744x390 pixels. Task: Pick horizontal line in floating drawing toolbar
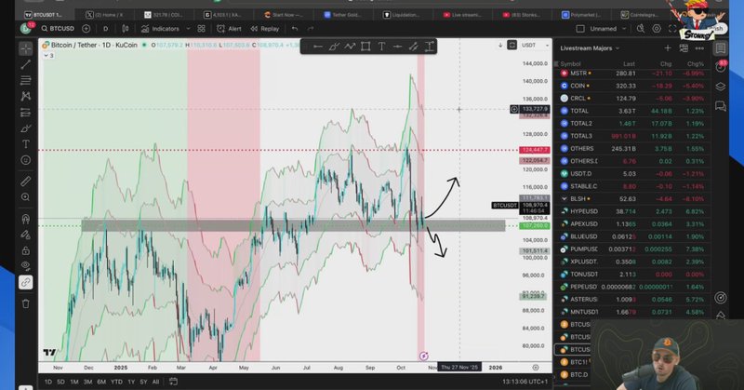coord(318,47)
